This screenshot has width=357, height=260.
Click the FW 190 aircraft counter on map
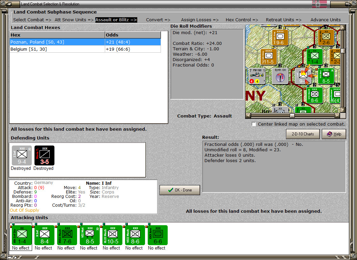[257, 76]
